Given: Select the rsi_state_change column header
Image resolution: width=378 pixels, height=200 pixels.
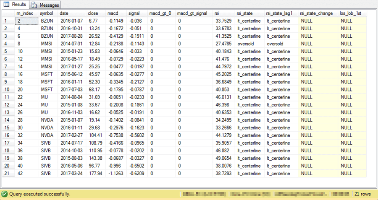Looking at the screenshot, I should click(318, 13).
